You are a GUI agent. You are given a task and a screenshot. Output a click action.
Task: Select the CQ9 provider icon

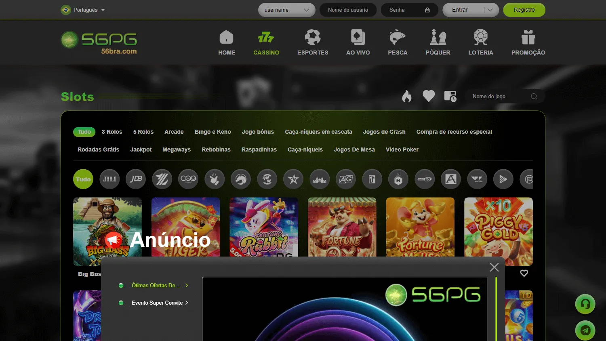coord(188,179)
